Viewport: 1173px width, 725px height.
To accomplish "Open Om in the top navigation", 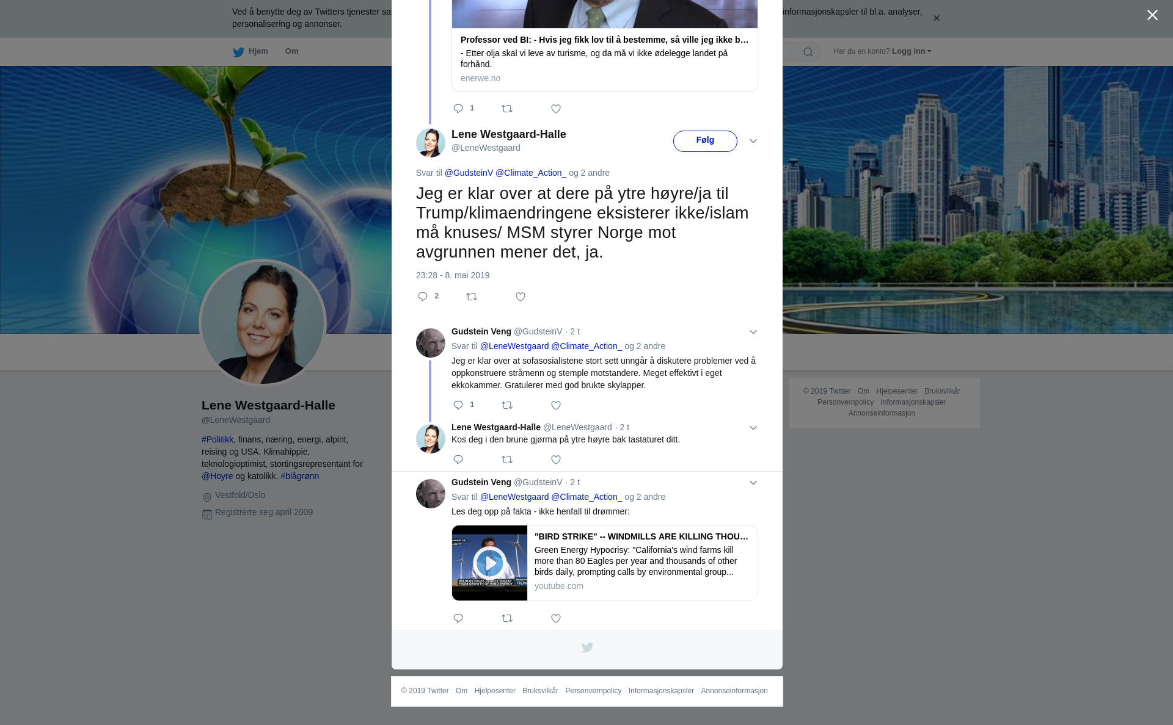I will tap(291, 51).
